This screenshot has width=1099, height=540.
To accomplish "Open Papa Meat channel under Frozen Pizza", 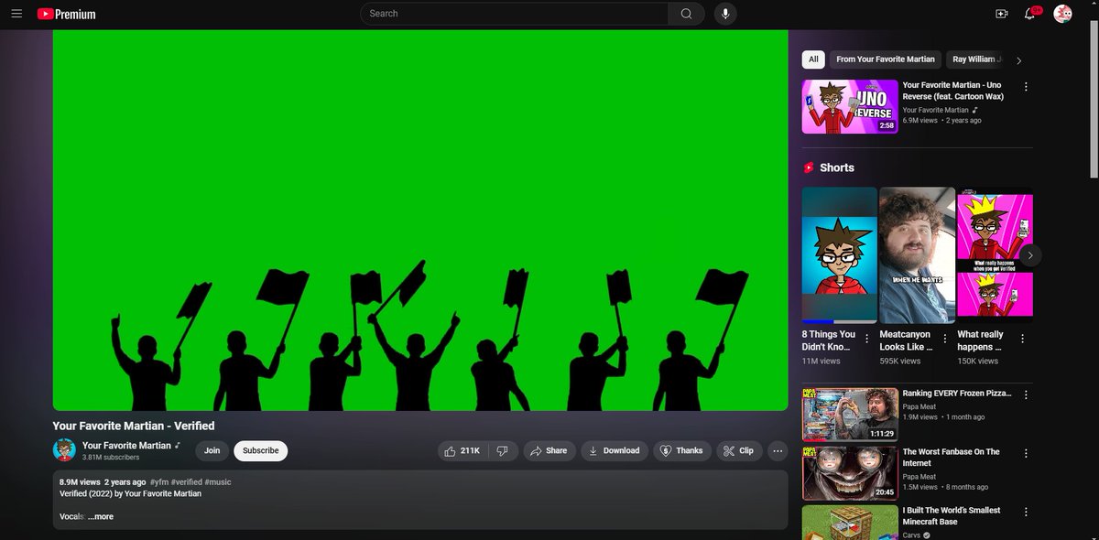I will (919, 405).
